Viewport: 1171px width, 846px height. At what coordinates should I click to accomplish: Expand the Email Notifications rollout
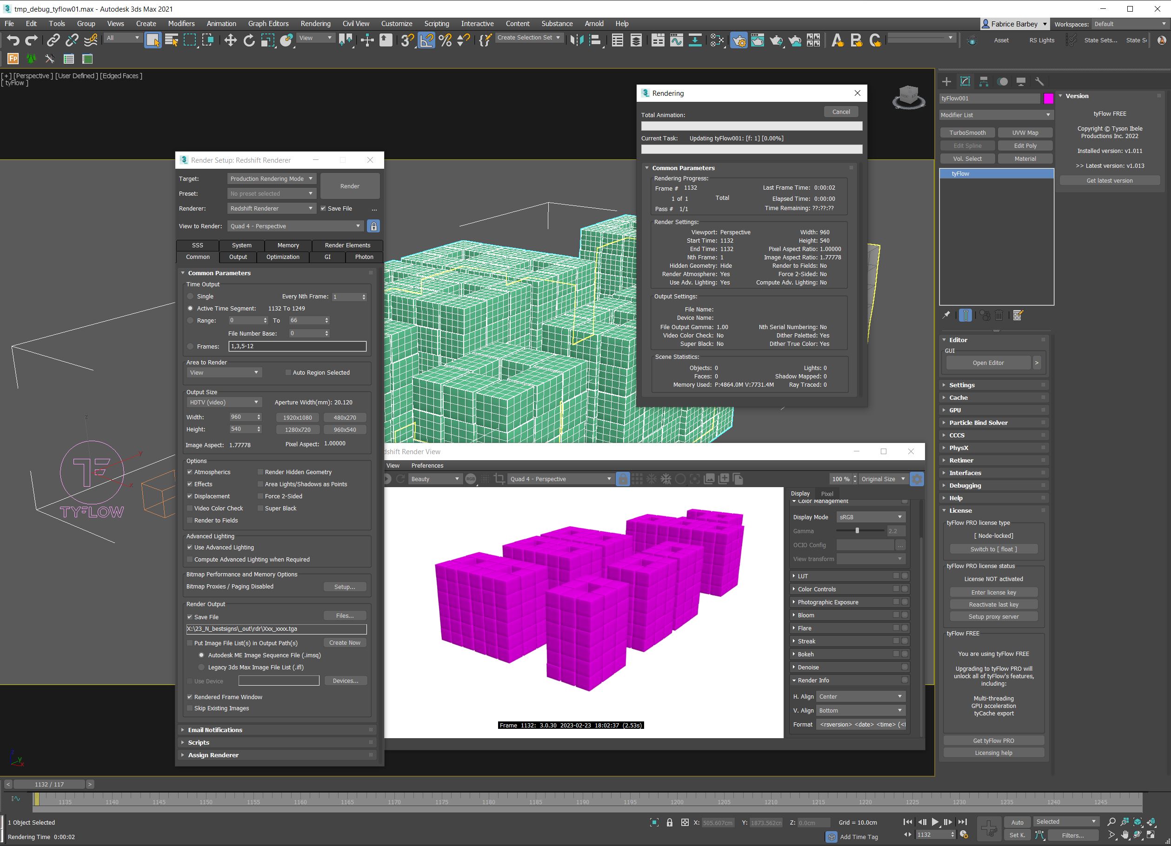(277, 730)
